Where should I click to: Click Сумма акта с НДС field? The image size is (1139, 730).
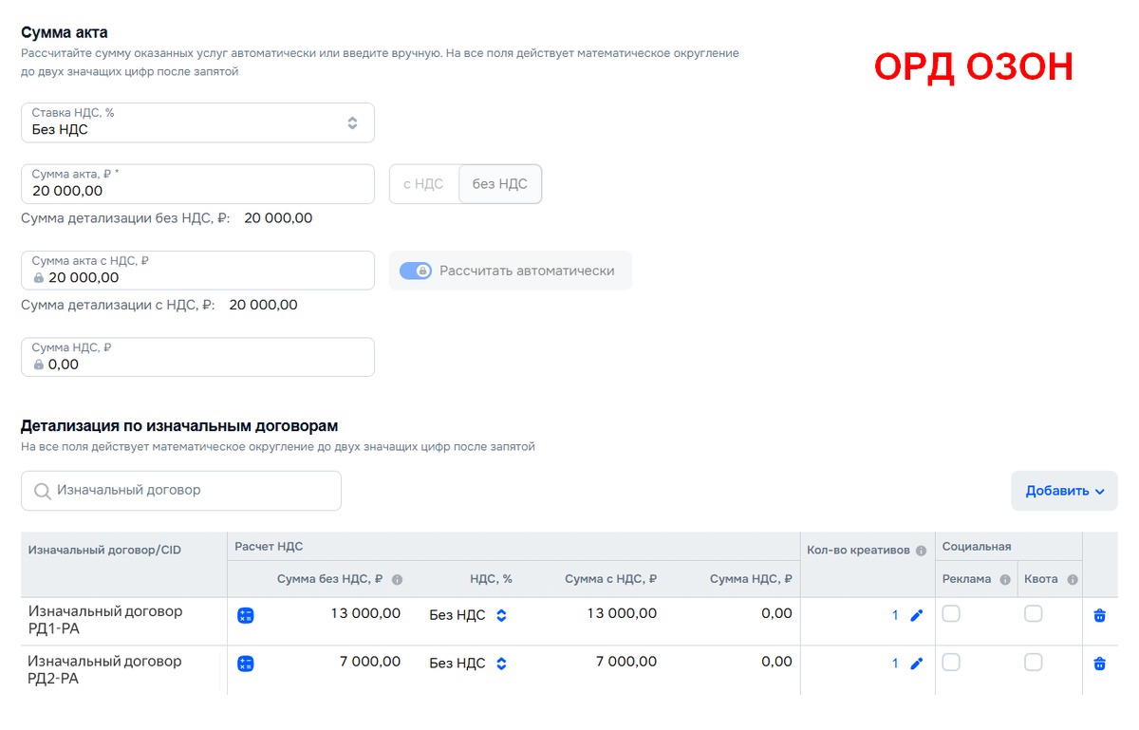pos(197,271)
